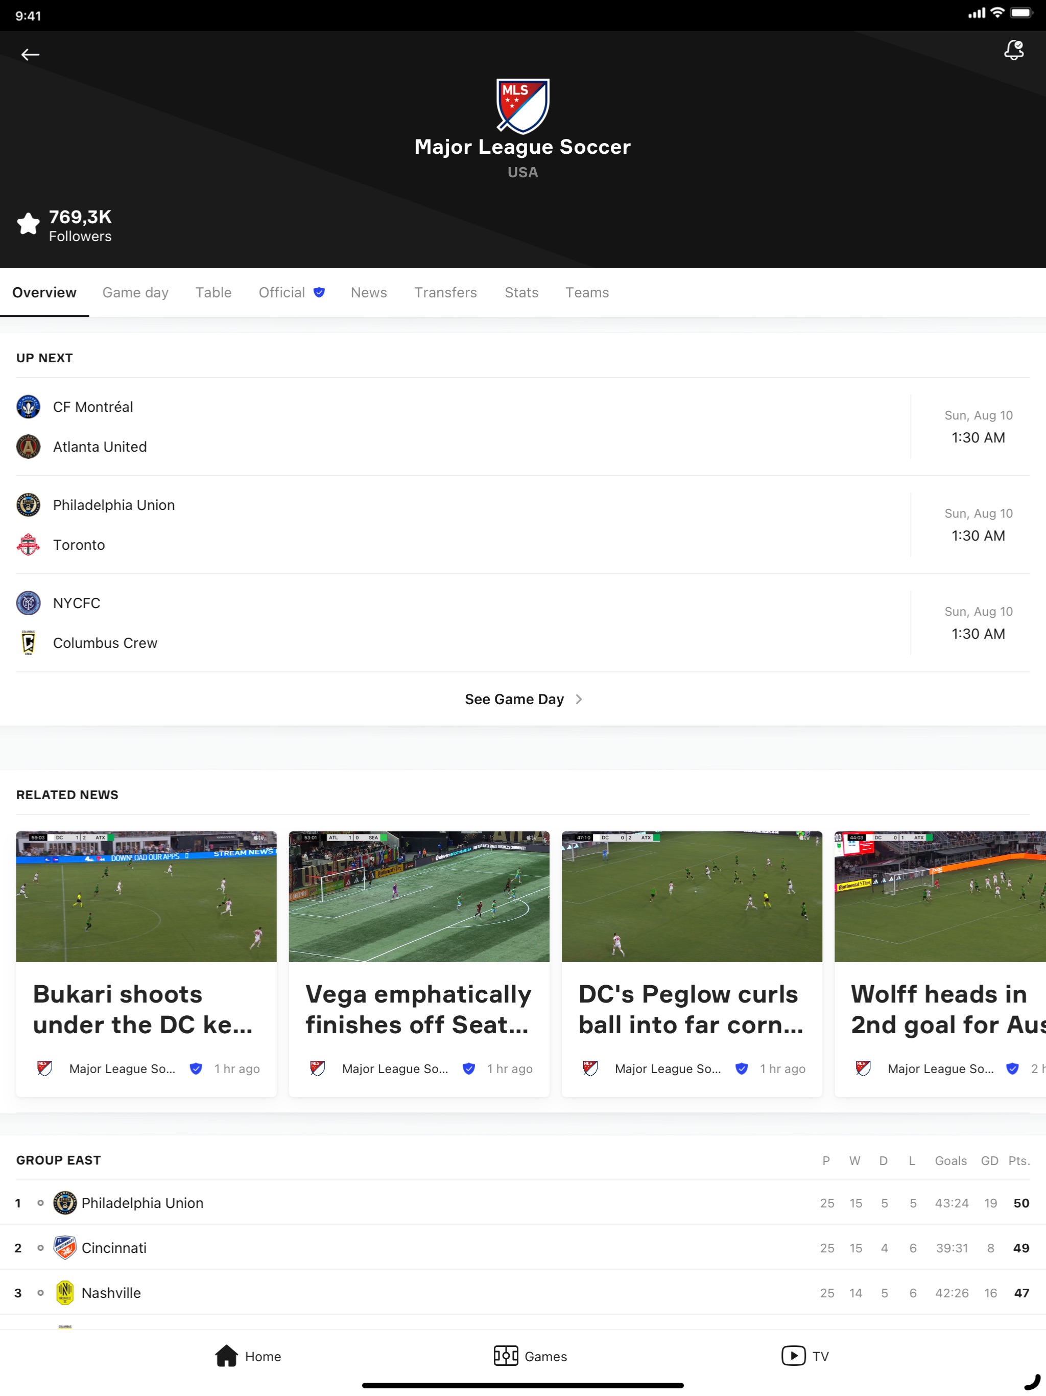
Task: Tap Philadelphia Union 50 points value
Action: click(1021, 1203)
